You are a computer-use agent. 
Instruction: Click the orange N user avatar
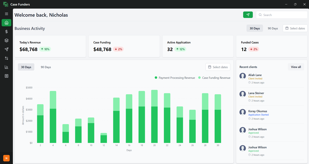(x=6, y=158)
